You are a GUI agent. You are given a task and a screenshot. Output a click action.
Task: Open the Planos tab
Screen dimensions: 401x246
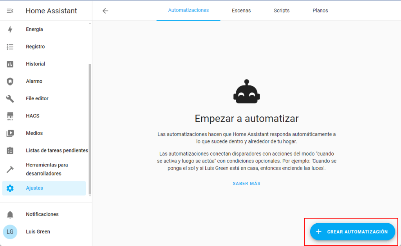point(320,11)
